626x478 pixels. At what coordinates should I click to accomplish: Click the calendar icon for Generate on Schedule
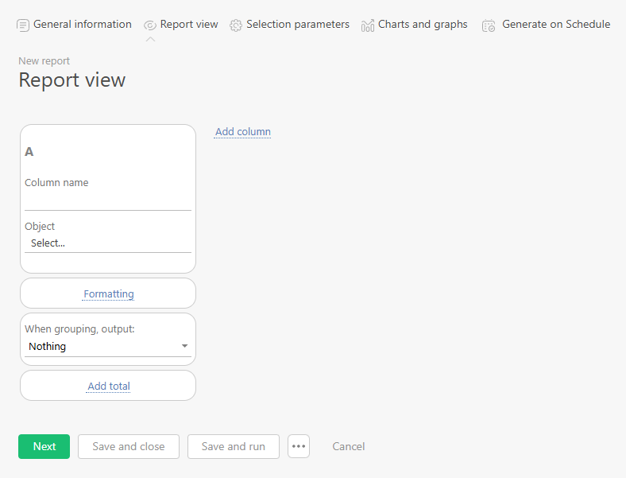[x=489, y=25]
